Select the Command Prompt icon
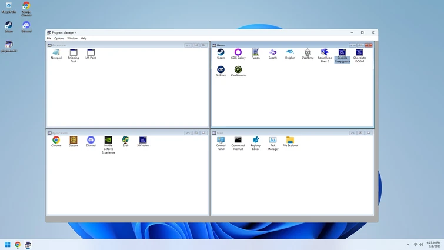Screen dimensions: 444x250 click(x=238, y=140)
